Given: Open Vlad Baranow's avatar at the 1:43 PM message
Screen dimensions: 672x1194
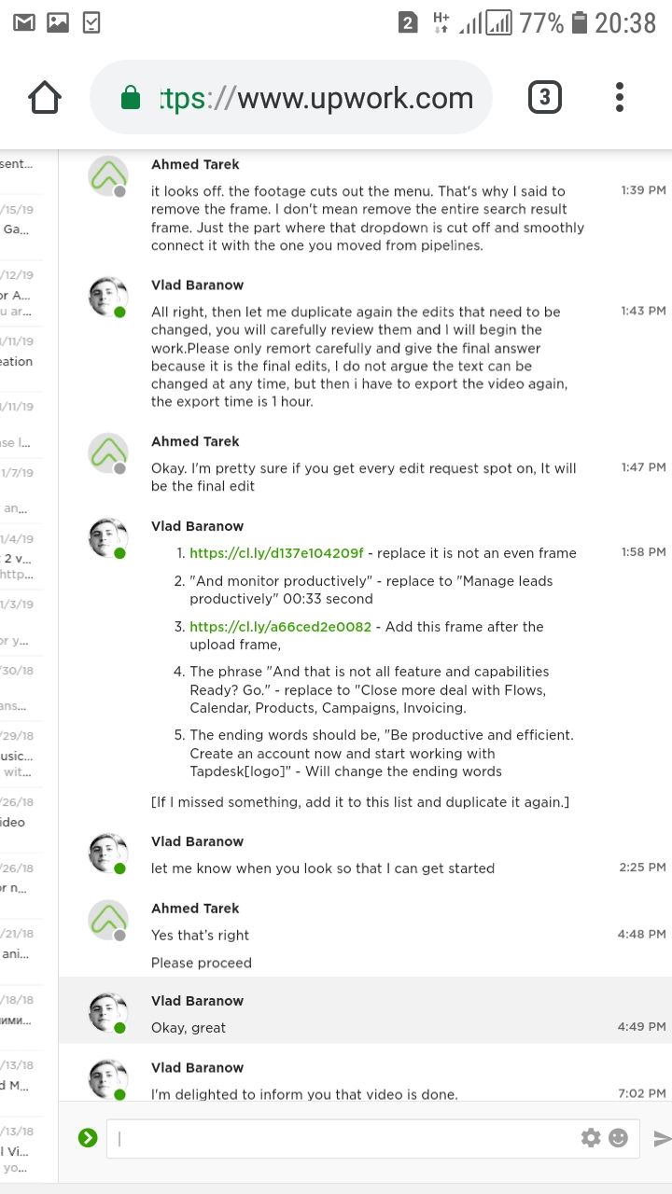Looking at the screenshot, I should coord(108,297).
